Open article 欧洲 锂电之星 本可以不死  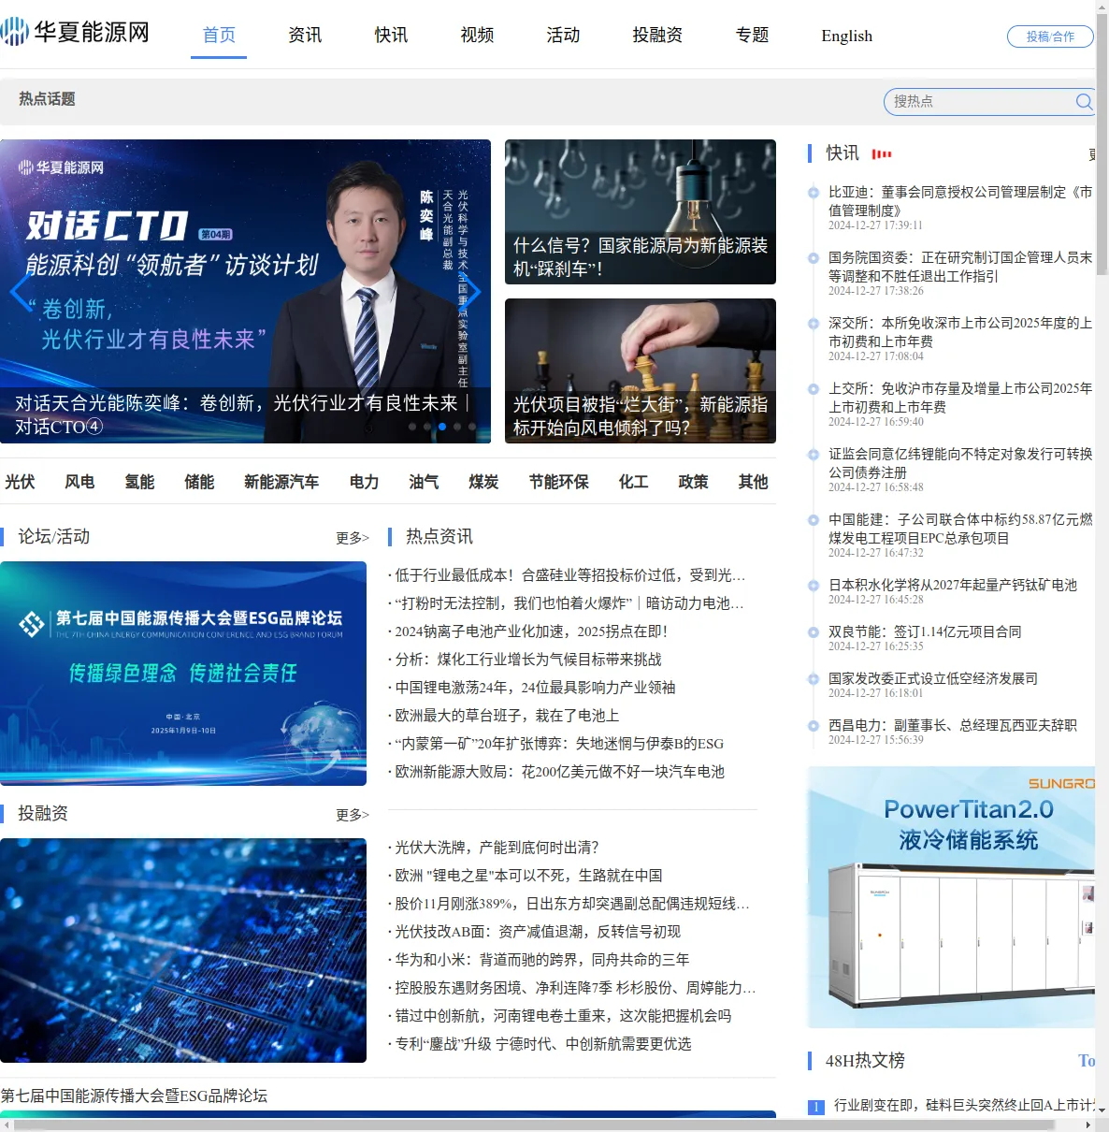(526, 876)
